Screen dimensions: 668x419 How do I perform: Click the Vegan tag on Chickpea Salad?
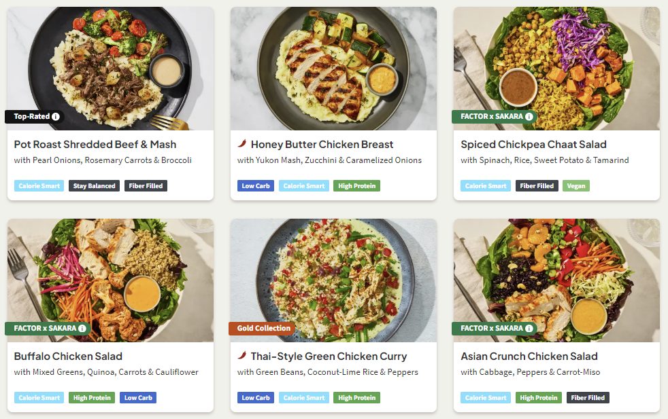(x=575, y=186)
